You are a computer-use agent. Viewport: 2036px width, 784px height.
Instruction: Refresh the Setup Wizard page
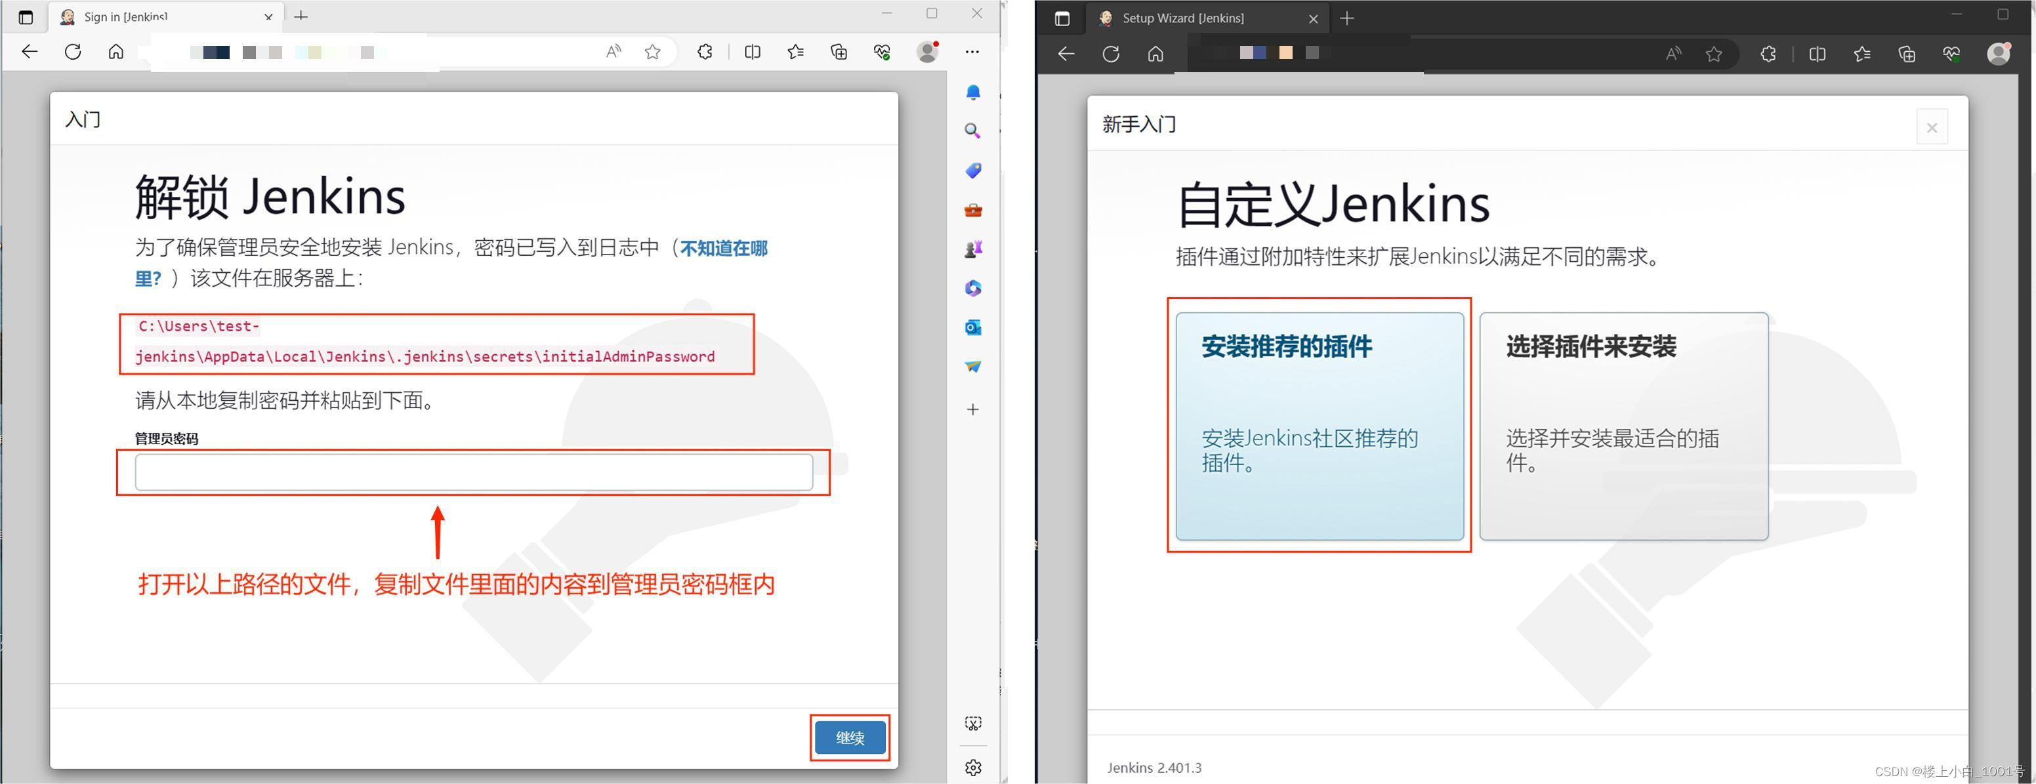(1110, 54)
